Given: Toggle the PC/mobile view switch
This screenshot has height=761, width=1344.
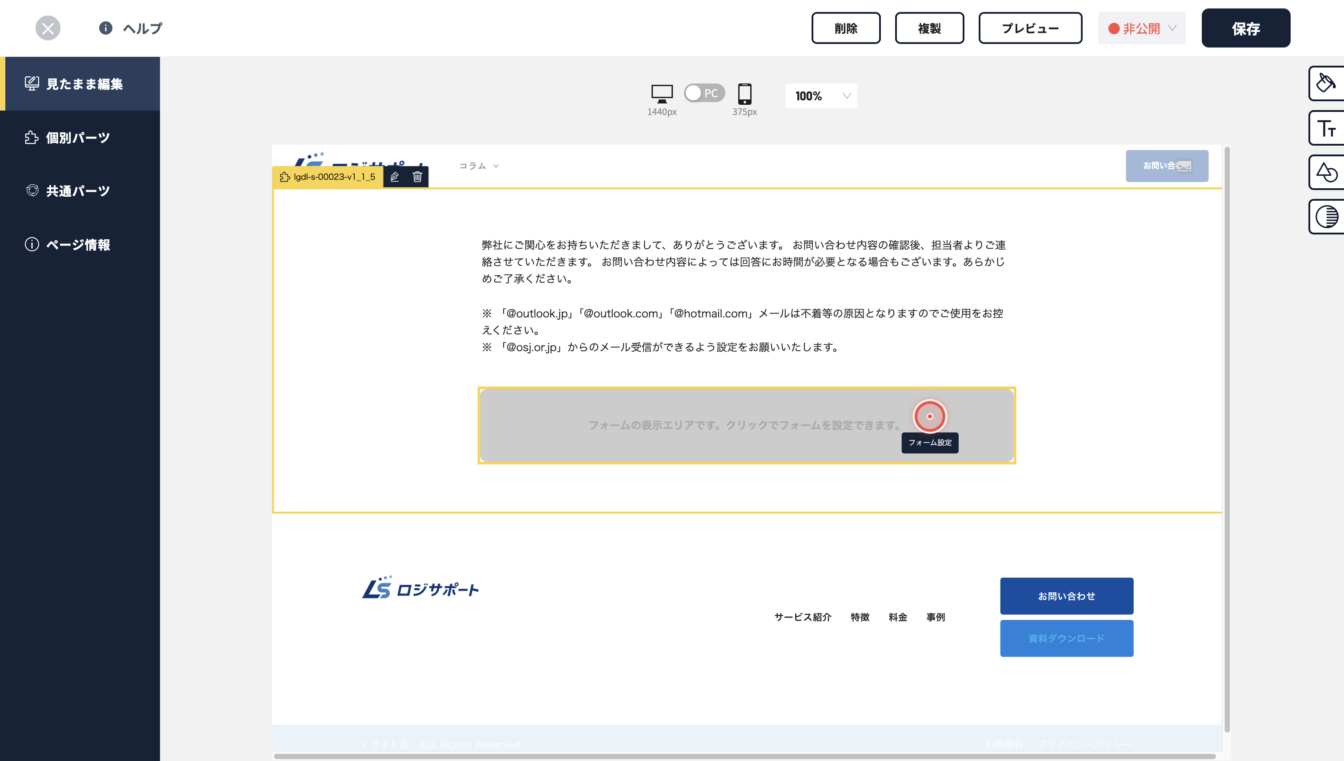Looking at the screenshot, I should pyautogui.click(x=704, y=93).
